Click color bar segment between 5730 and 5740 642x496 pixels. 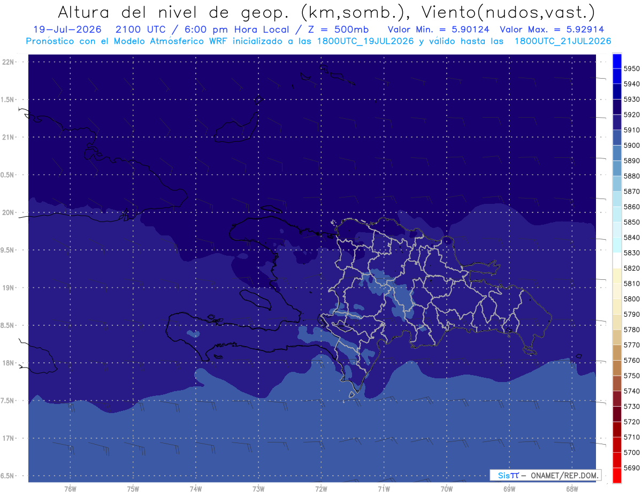tap(617, 399)
